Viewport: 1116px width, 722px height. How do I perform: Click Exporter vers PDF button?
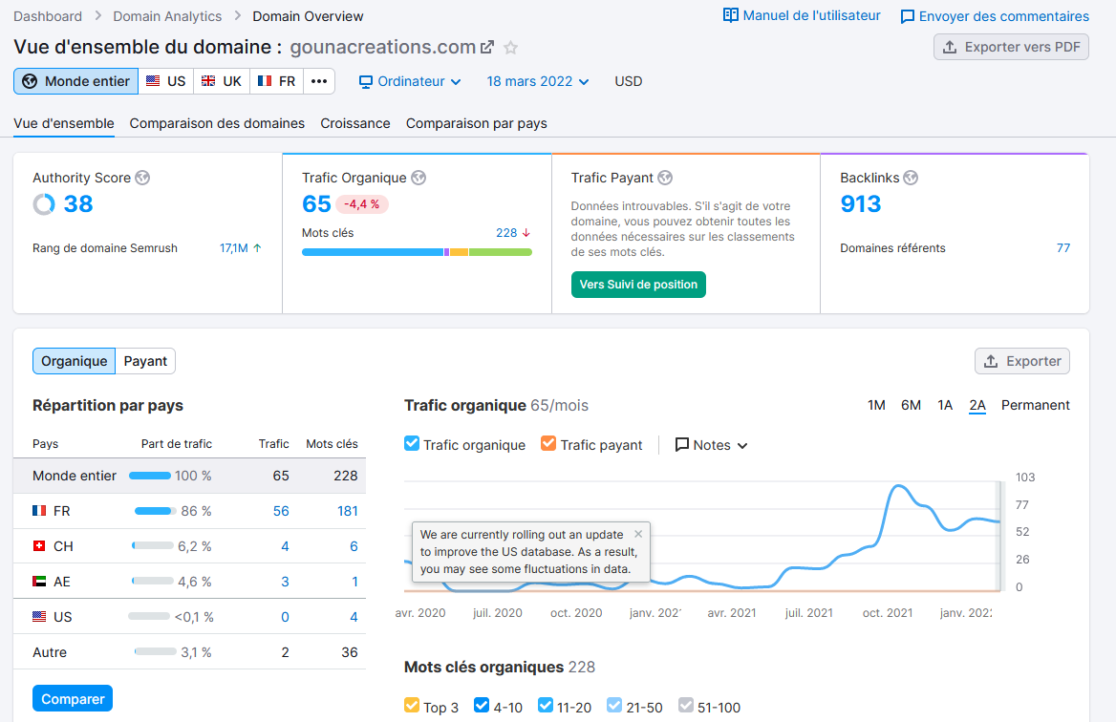tap(1011, 47)
